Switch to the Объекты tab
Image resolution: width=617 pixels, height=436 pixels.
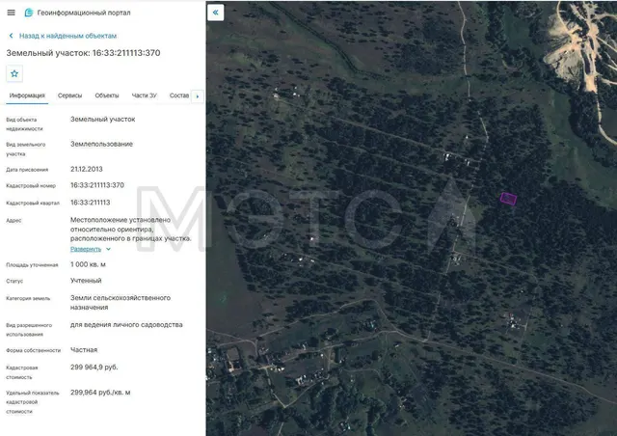point(107,95)
